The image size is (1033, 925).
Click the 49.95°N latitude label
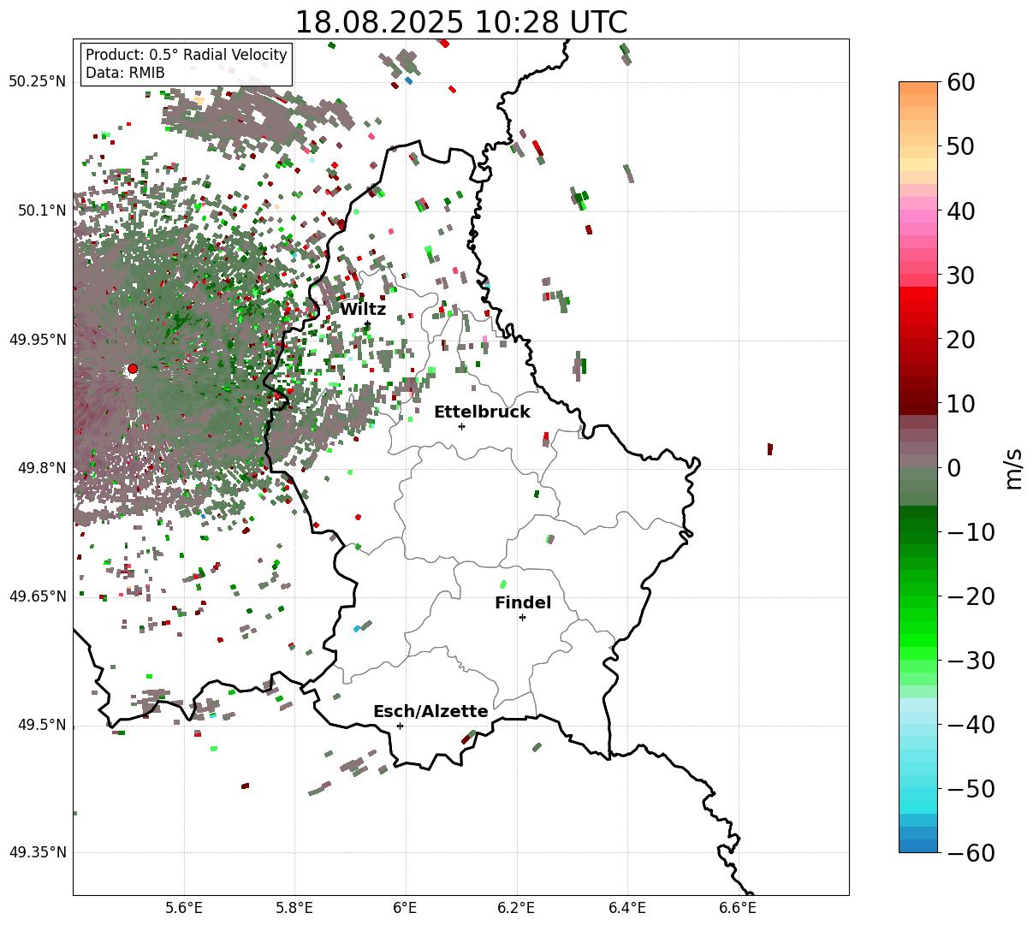click(x=38, y=340)
